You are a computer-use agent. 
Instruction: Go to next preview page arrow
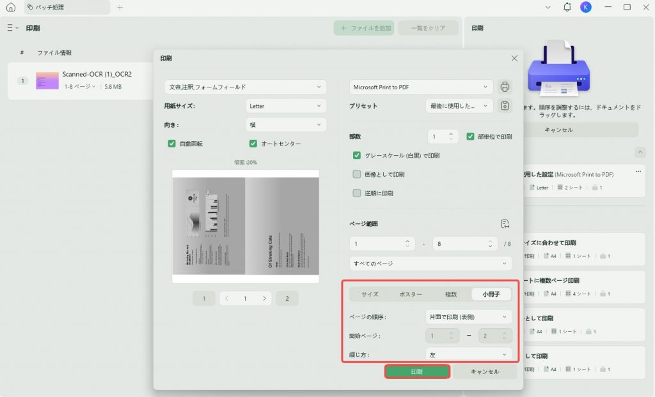click(x=264, y=298)
